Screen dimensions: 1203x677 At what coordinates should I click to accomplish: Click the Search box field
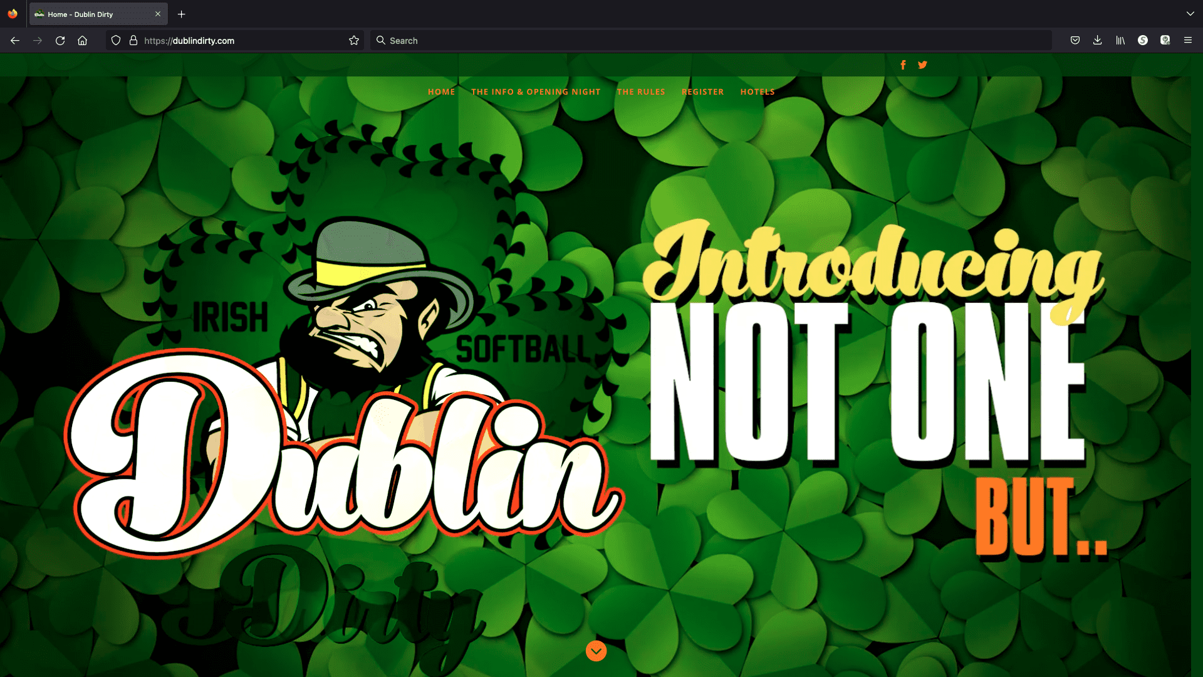(711, 41)
